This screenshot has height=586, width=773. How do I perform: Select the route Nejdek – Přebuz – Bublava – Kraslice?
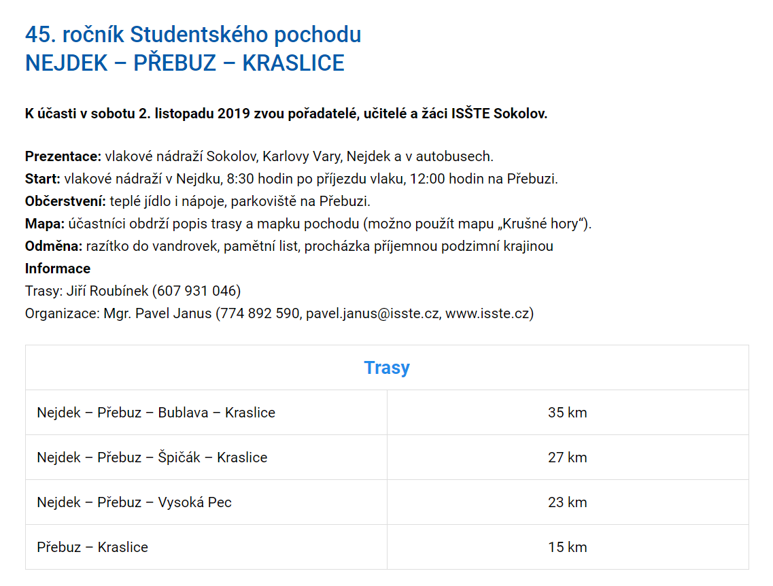point(206,413)
